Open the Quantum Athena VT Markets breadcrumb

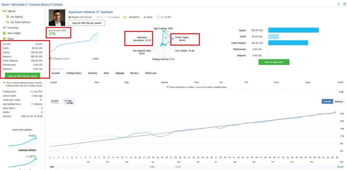point(46,4)
